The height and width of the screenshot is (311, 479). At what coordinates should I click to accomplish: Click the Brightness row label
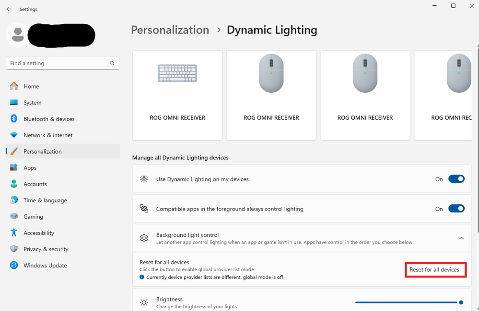(x=169, y=300)
